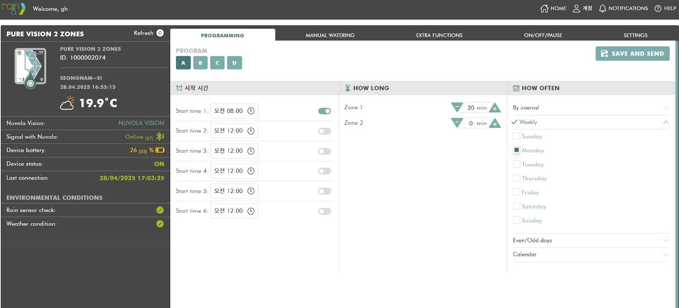Click the Pure Vision device thumbnail image
The image size is (679, 308).
point(30,68)
